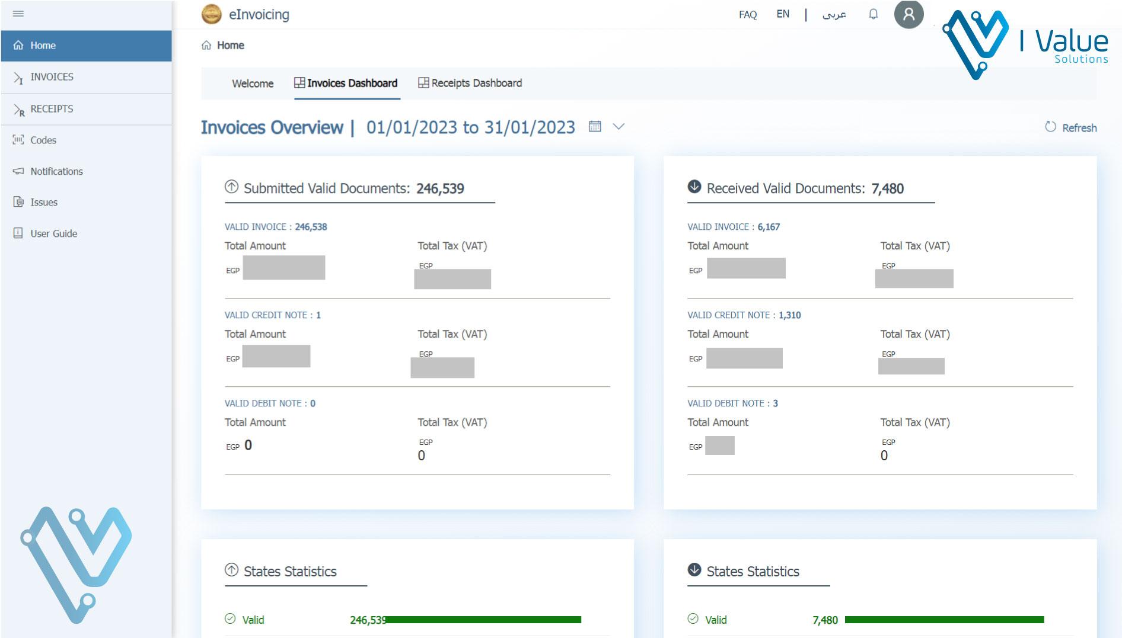This screenshot has width=1122, height=638.
Task: Open the notifications bell icon
Action: point(873,14)
